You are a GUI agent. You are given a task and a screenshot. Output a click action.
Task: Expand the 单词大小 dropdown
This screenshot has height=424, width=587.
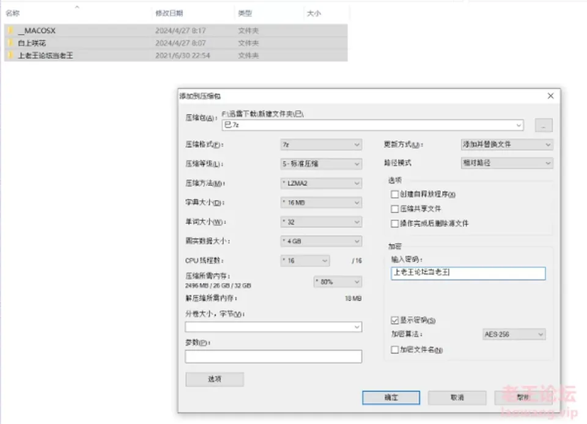tap(321, 222)
